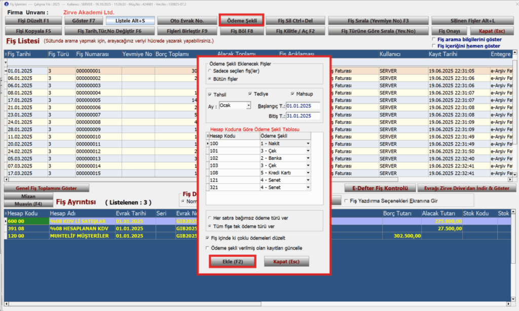Click the Fişi Kopyala F5 button
The height and width of the screenshot is (311, 519).
tap(33, 31)
